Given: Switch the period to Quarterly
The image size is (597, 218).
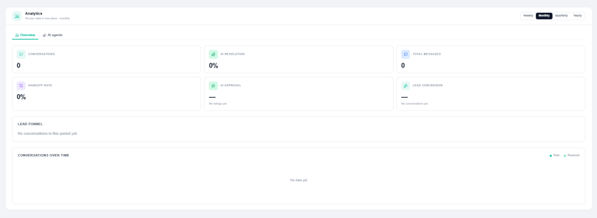Looking at the screenshot, I should pyautogui.click(x=561, y=16).
